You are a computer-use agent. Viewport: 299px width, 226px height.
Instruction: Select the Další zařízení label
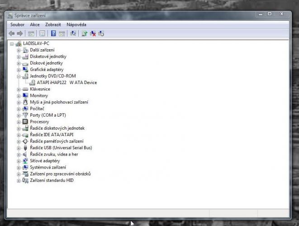tap(42, 50)
